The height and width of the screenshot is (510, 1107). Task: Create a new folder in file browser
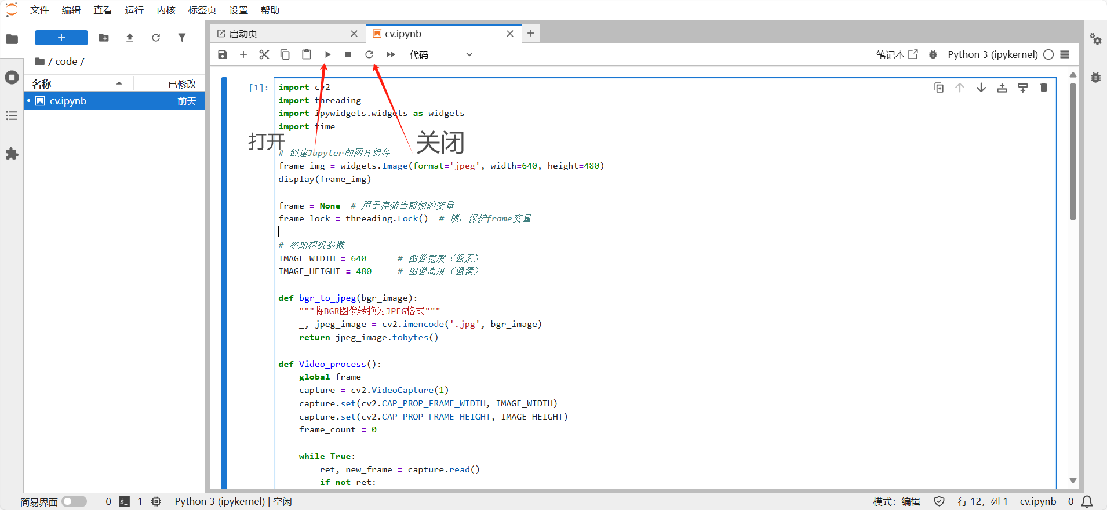(104, 38)
